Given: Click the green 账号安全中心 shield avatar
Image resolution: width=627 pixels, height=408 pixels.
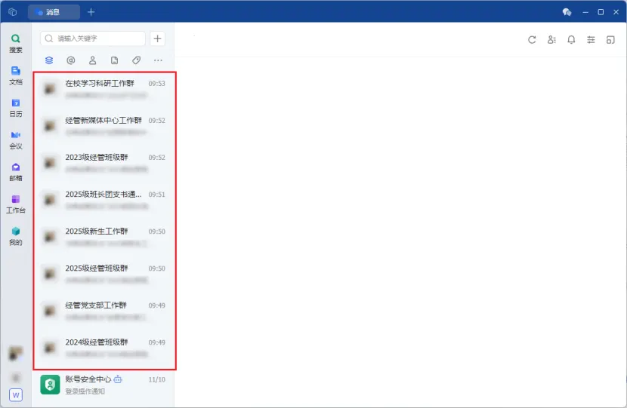Looking at the screenshot, I should point(50,385).
